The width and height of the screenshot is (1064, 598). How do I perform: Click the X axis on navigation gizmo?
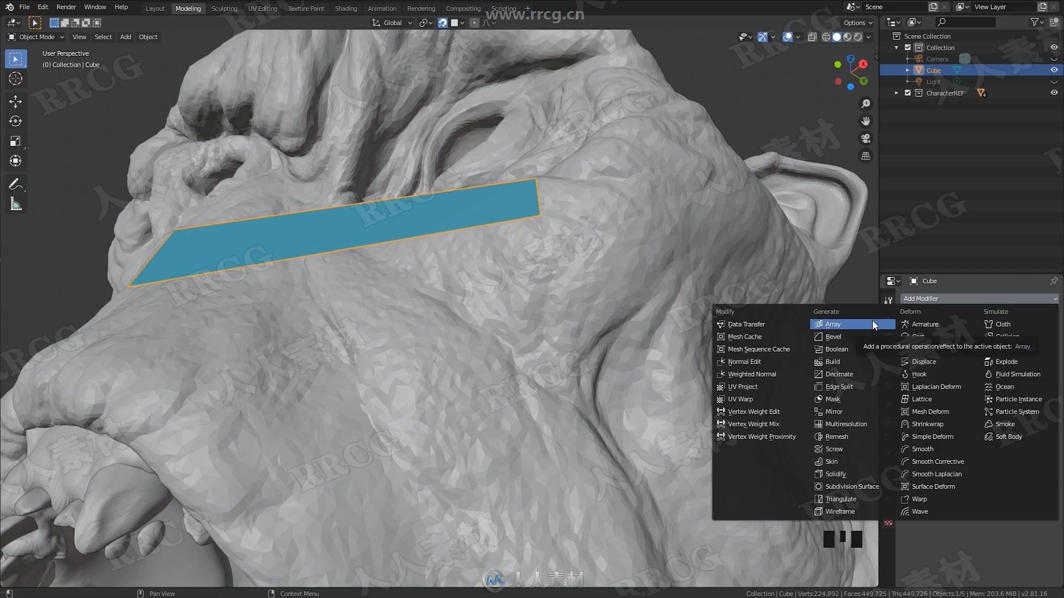coord(863,64)
